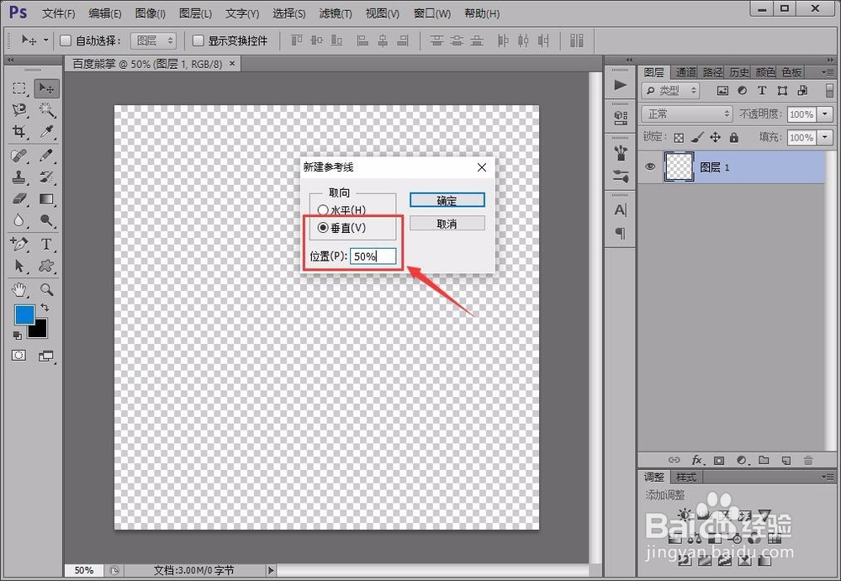Viewport: 841px width, 581px height.
Task: Select the Magic Wand tool
Action: pos(46,110)
